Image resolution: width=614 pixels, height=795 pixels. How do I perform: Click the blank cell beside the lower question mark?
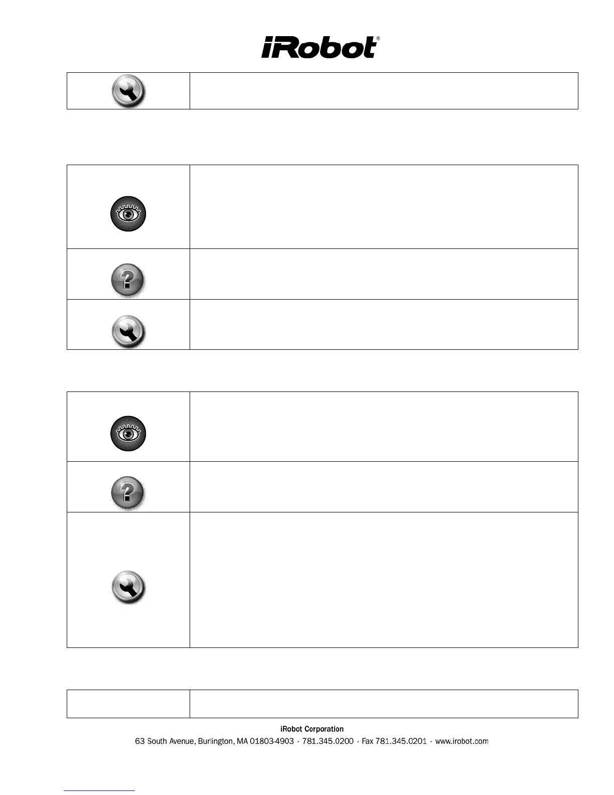[x=384, y=487]
